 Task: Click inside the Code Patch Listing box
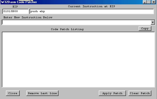pos(78,59)
